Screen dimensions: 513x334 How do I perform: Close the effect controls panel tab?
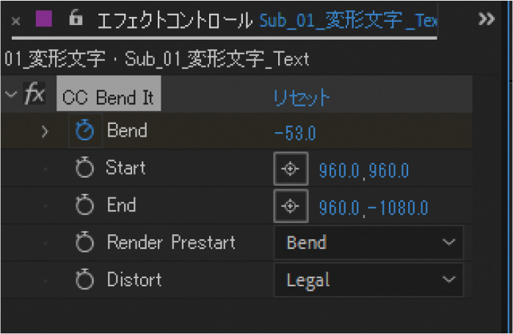coord(16,21)
